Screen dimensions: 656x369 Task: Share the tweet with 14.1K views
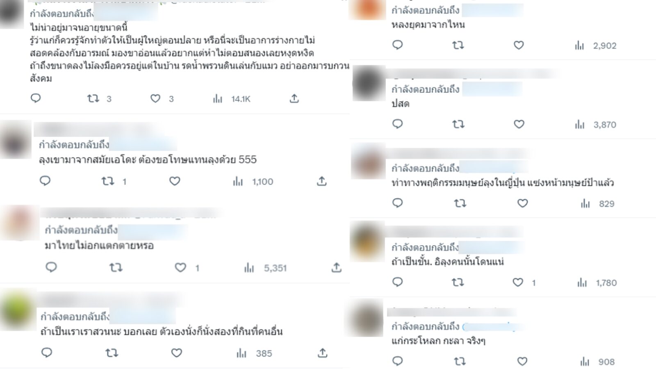[x=294, y=98]
